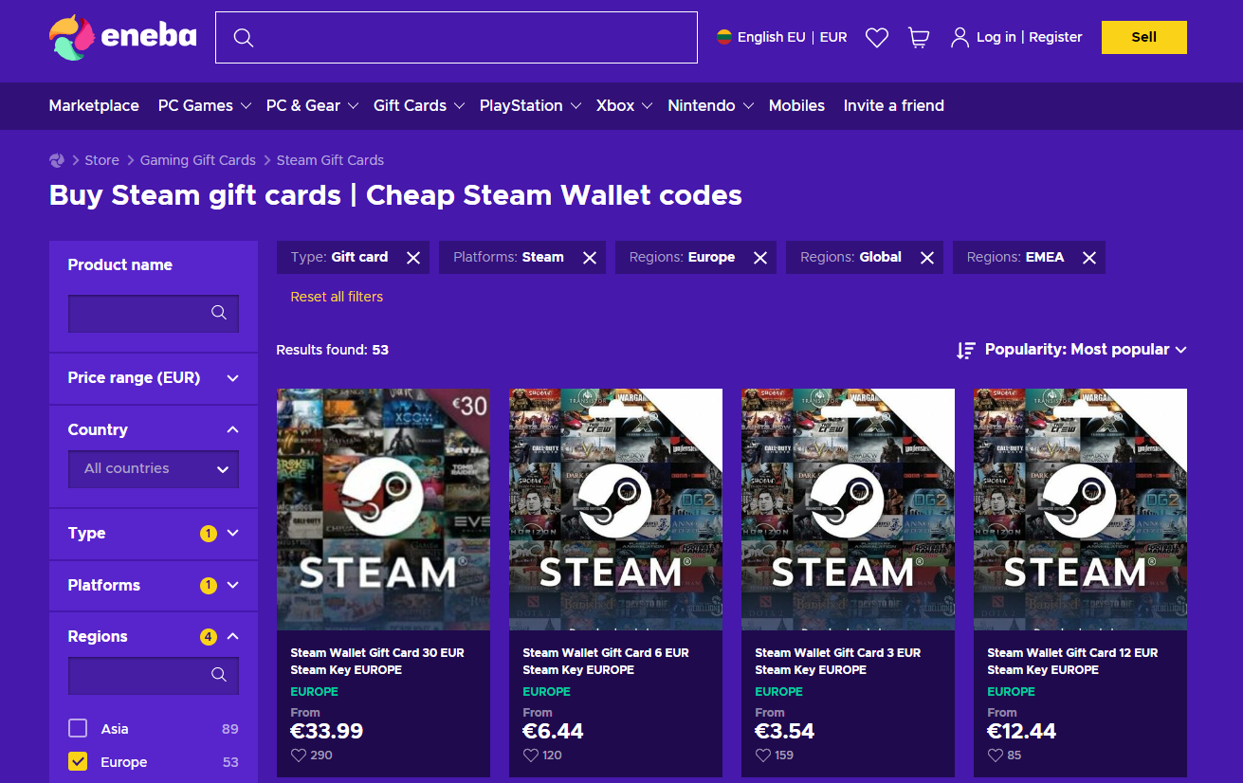1243x783 pixels.
Task: Click the €3.54 price text
Action: click(x=785, y=731)
